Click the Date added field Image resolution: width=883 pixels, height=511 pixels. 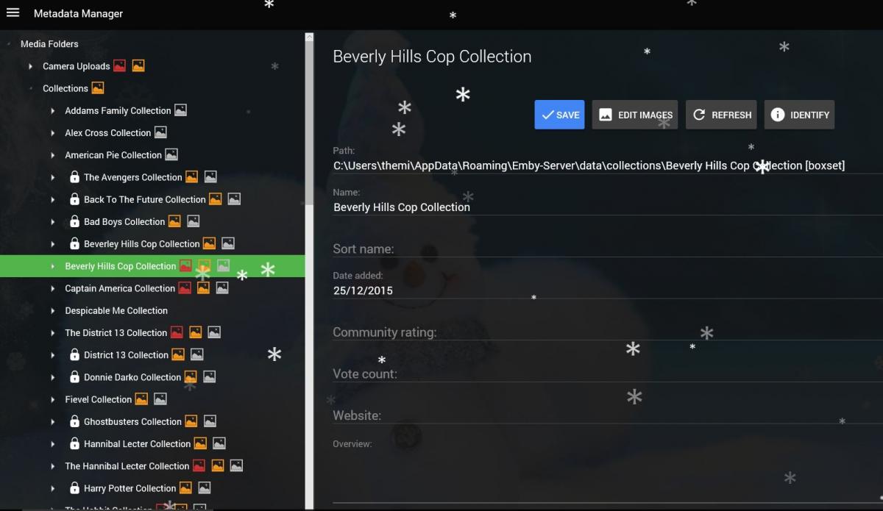click(608, 290)
